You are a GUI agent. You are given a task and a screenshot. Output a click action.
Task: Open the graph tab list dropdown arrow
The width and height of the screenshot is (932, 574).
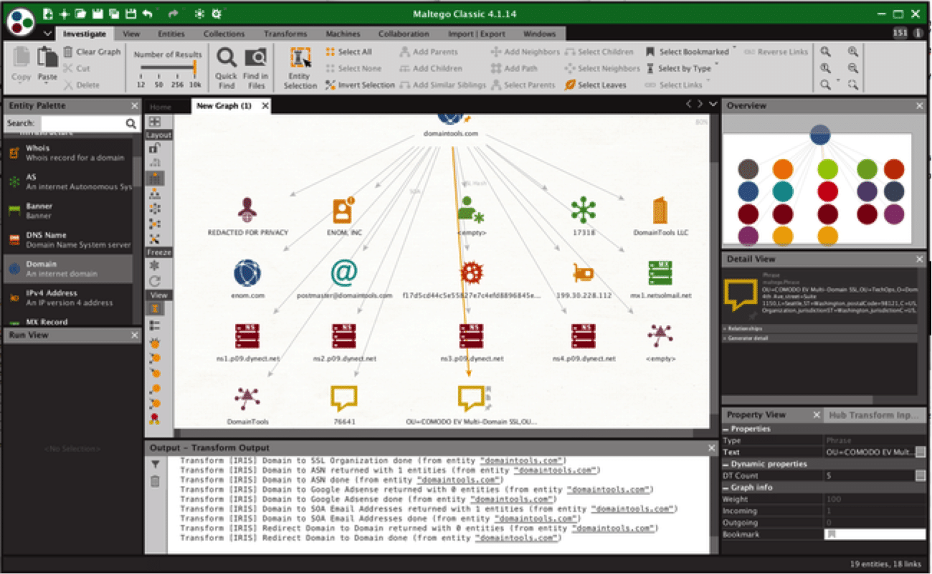pos(712,105)
